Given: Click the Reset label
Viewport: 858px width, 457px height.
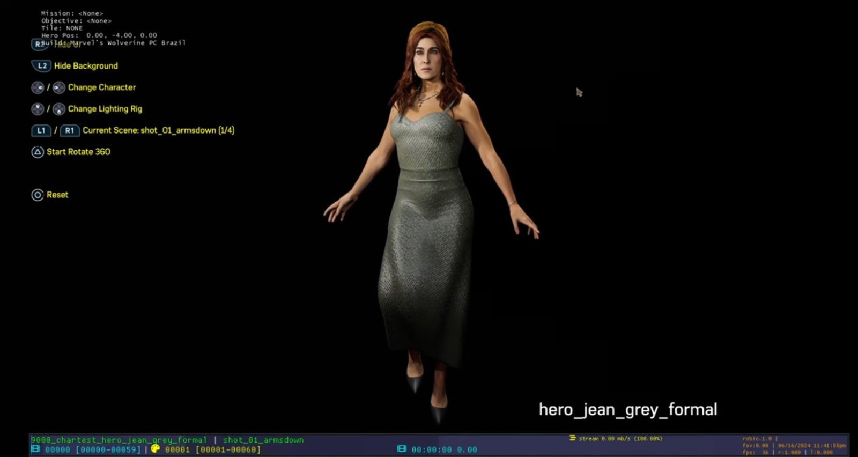Looking at the screenshot, I should (57, 195).
